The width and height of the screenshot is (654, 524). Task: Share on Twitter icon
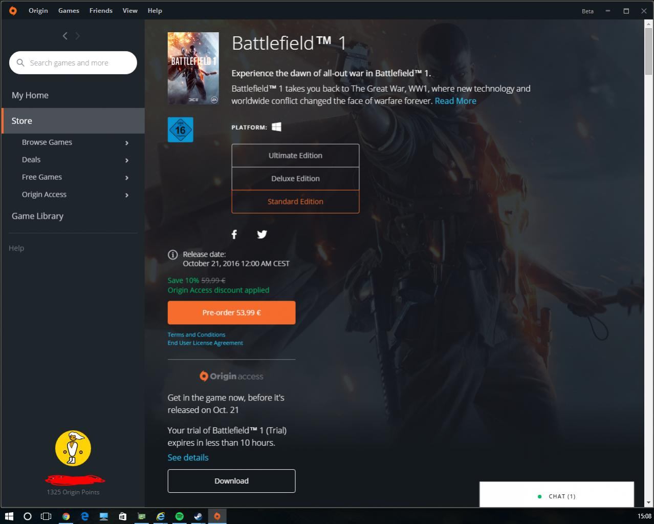[x=262, y=234]
